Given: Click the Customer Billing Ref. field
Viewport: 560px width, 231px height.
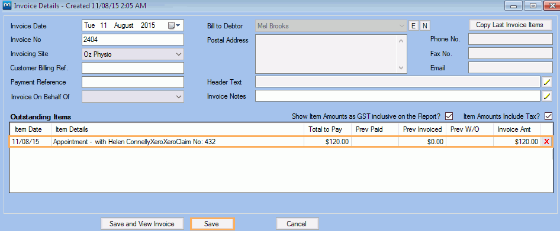Looking at the screenshot, I should [x=133, y=68].
